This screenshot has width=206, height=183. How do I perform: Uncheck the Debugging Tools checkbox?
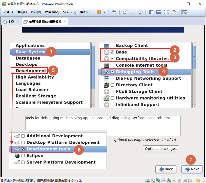112,72
